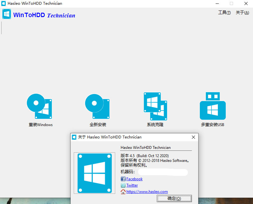253x204 pixels.
Task: Click the app icon in main title bar
Action: (3, 3)
